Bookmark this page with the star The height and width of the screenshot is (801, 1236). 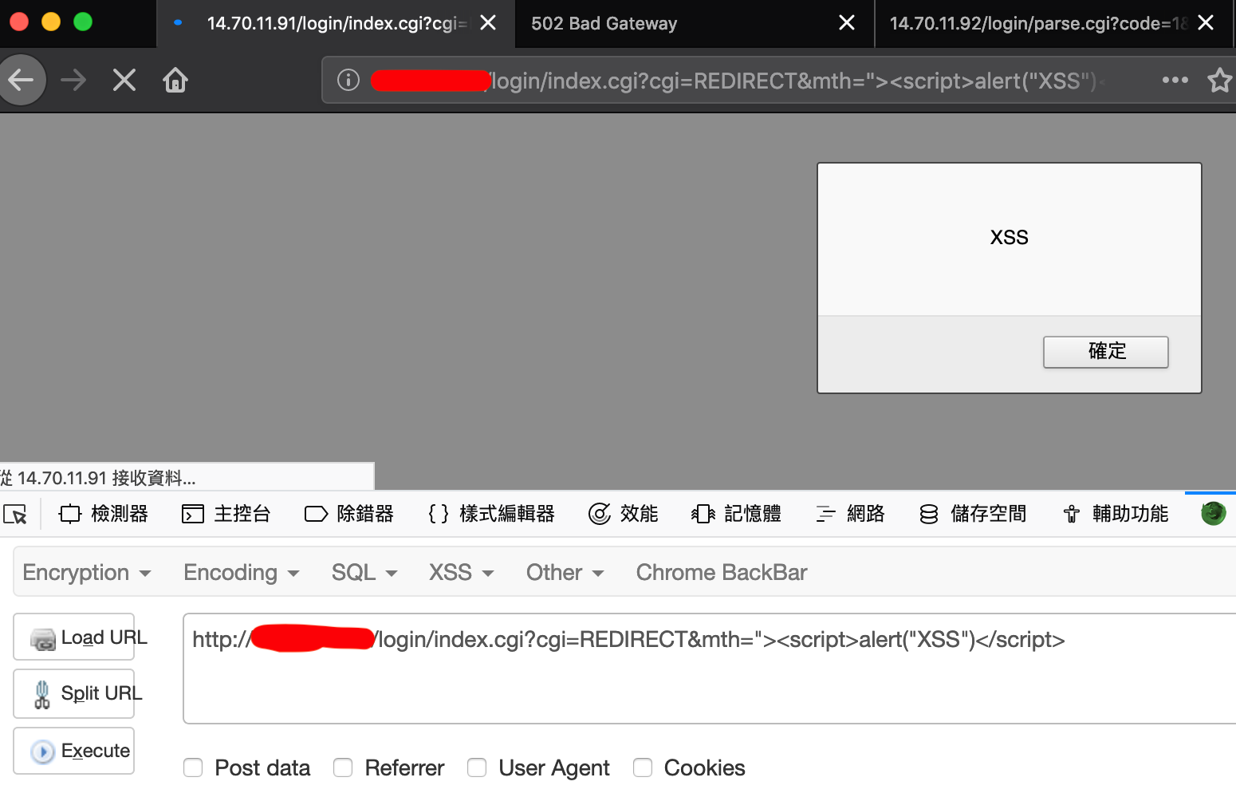(x=1220, y=80)
